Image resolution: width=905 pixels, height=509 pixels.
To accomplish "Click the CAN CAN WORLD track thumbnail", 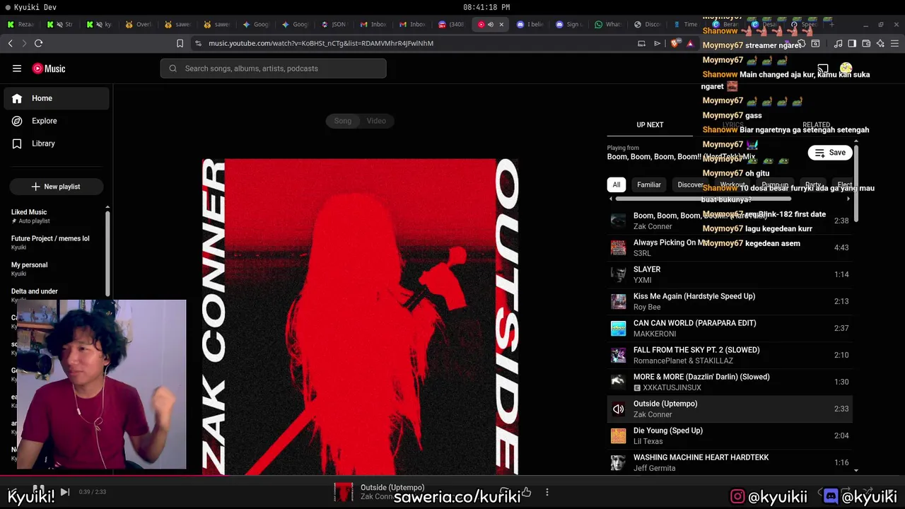I will point(619,328).
